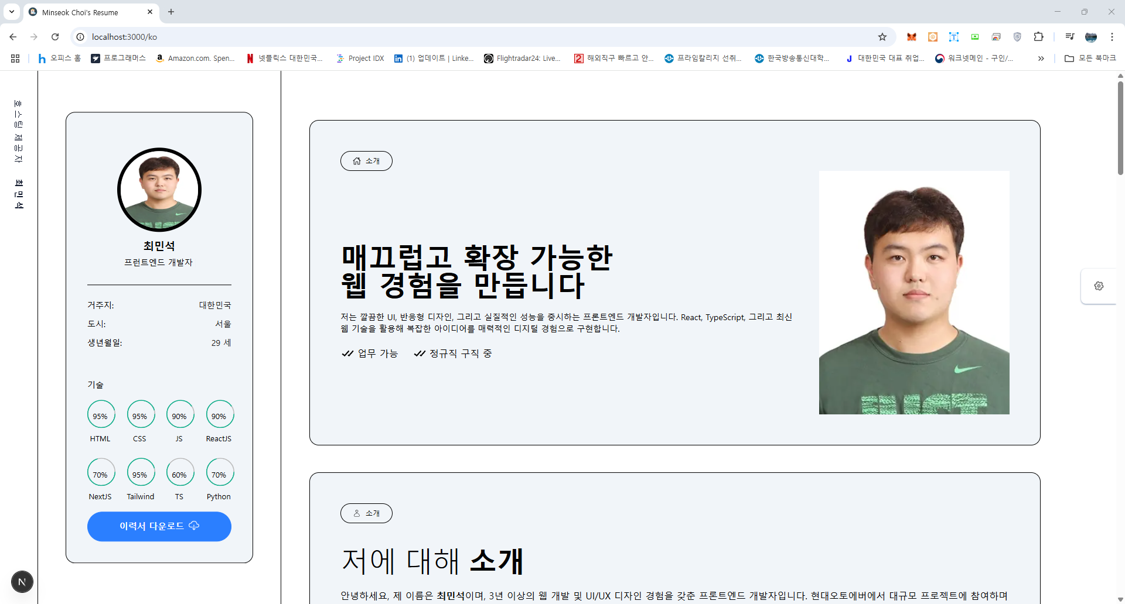
Task: Click the browser back arrow
Action: pos(13,37)
